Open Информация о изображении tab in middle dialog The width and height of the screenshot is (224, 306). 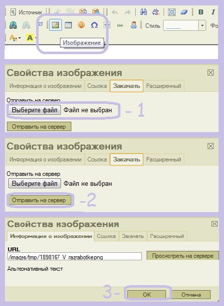coord(45,159)
